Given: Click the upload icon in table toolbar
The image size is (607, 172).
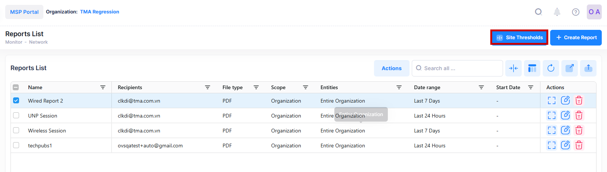Looking at the screenshot, I should tap(588, 68).
